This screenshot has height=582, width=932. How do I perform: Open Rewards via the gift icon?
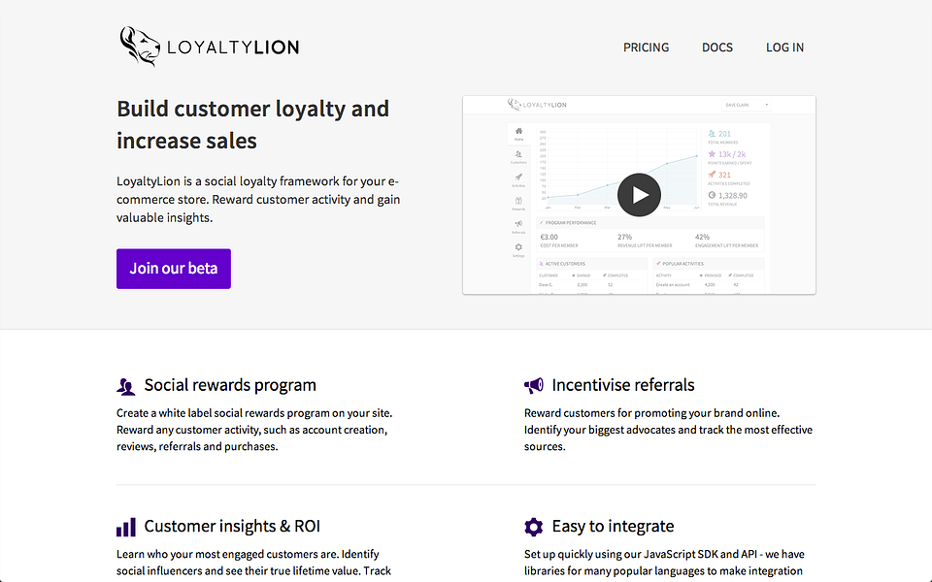(519, 200)
